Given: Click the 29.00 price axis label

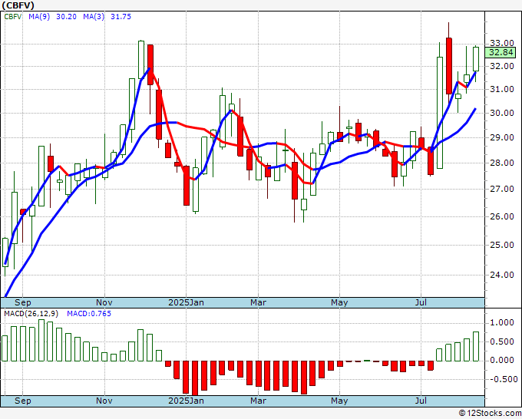Looking at the screenshot, I should coord(502,137).
